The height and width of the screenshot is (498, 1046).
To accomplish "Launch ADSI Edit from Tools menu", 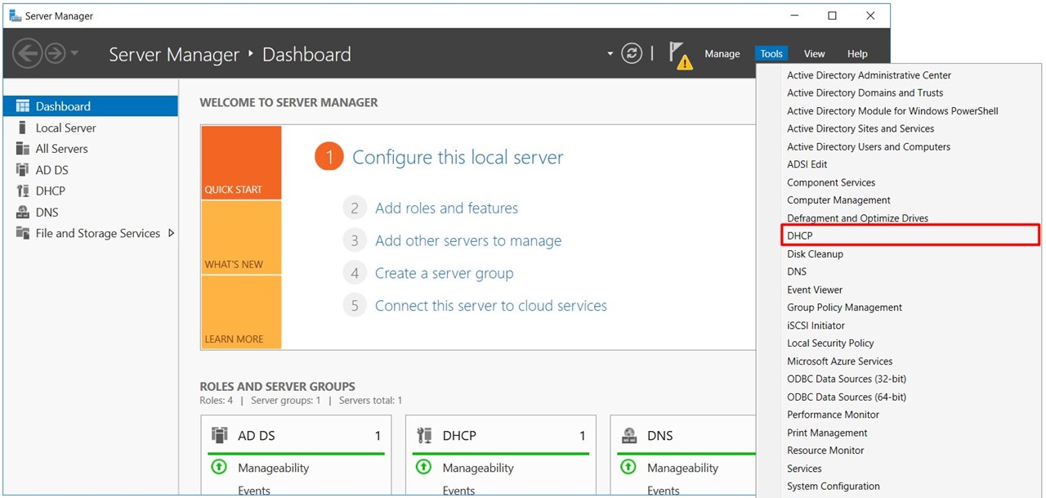I will pyautogui.click(x=807, y=164).
